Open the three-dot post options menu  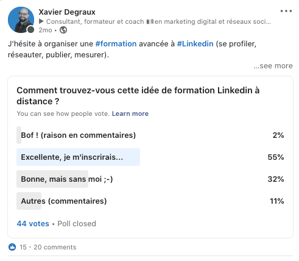click(x=286, y=11)
